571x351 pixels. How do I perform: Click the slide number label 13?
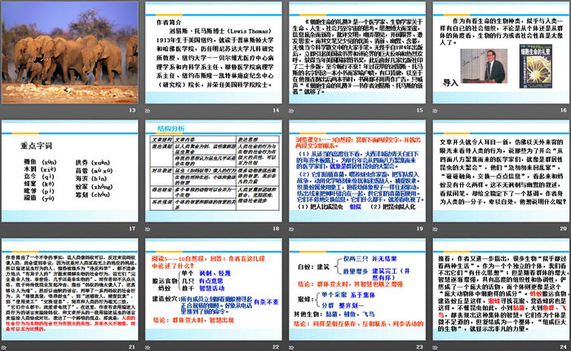132,110
